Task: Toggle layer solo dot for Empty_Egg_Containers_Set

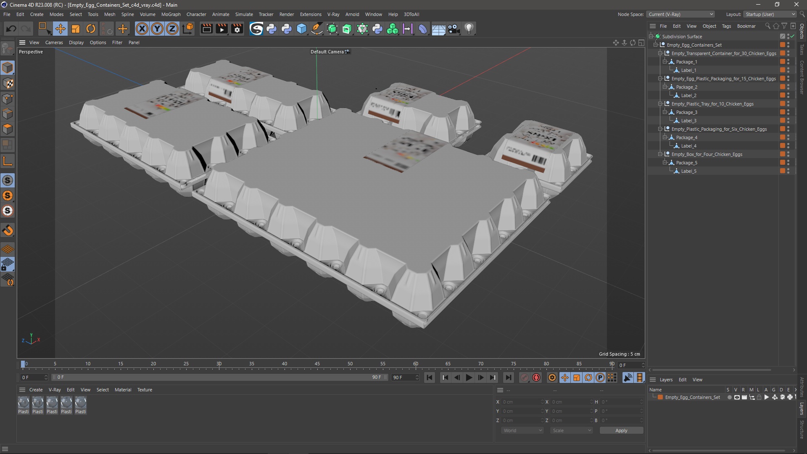Action: point(729,397)
